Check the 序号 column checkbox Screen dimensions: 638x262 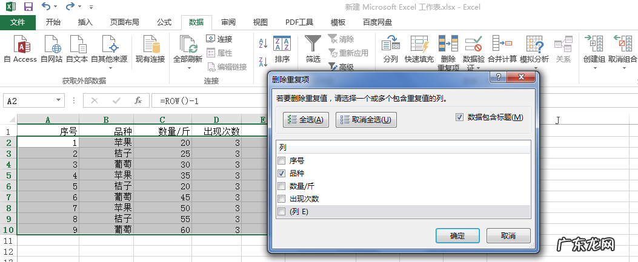[x=281, y=160]
